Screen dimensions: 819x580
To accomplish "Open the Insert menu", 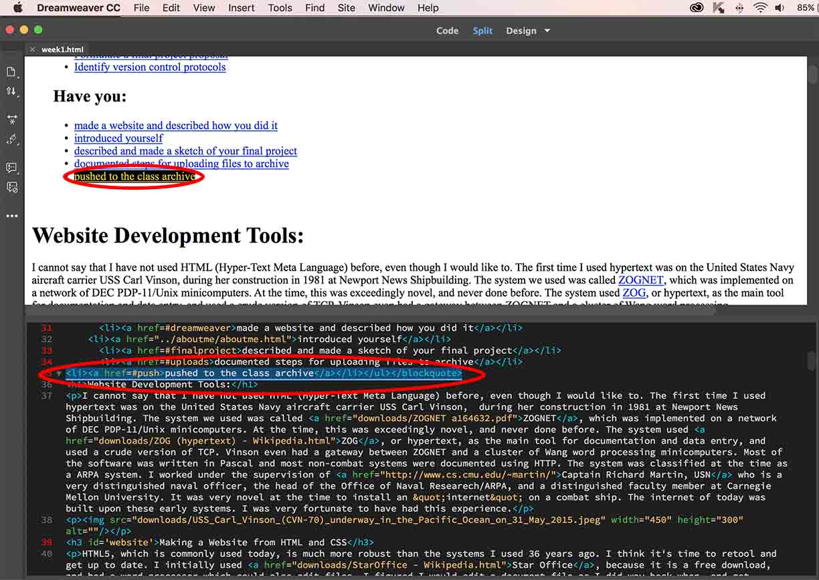I will 242,8.
